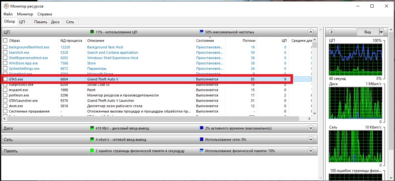Check the WinStore.App.exe checkbox
Image resolution: width=395 pixels, height=181 pixels.
5,63
